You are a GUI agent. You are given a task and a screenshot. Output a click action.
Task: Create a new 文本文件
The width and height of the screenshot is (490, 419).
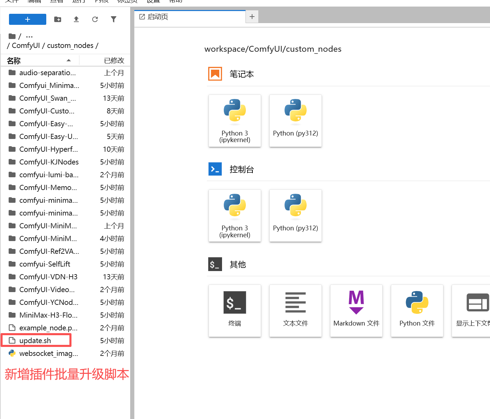click(296, 311)
